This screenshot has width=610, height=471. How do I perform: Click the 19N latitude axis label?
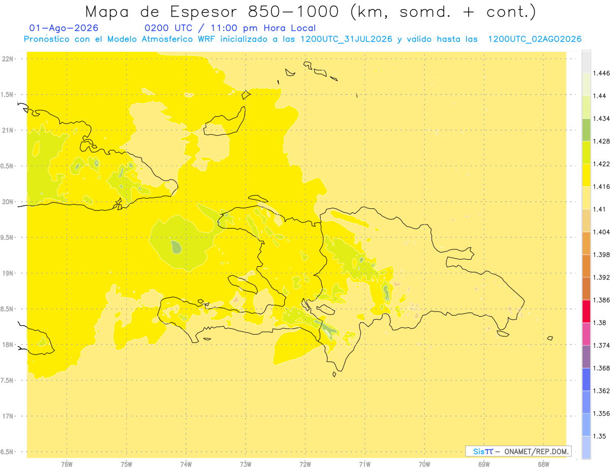[8, 273]
